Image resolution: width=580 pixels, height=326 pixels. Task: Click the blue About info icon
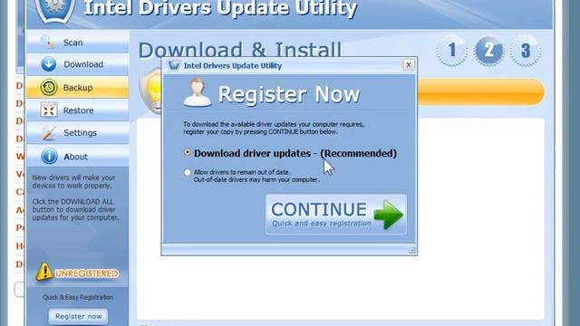click(49, 156)
